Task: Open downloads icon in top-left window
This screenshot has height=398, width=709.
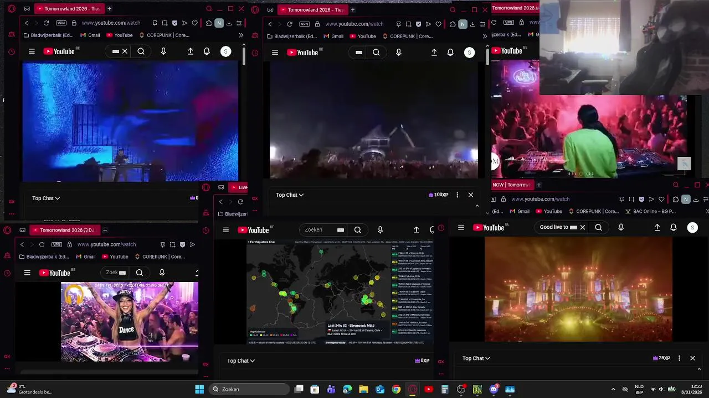Action: click(229, 23)
